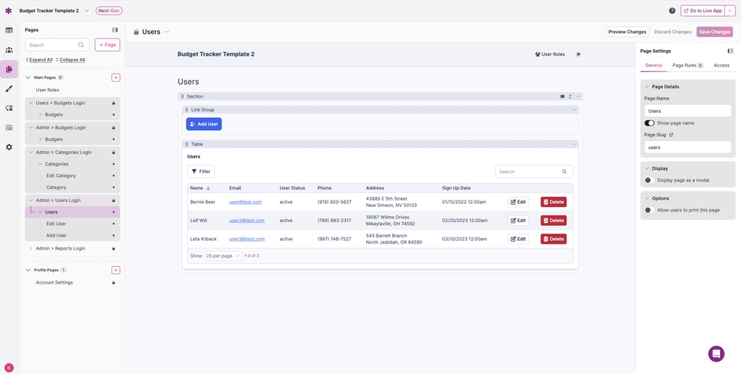Switch to the Access tab
Screen dimensions: 741x374
coord(721,65)
